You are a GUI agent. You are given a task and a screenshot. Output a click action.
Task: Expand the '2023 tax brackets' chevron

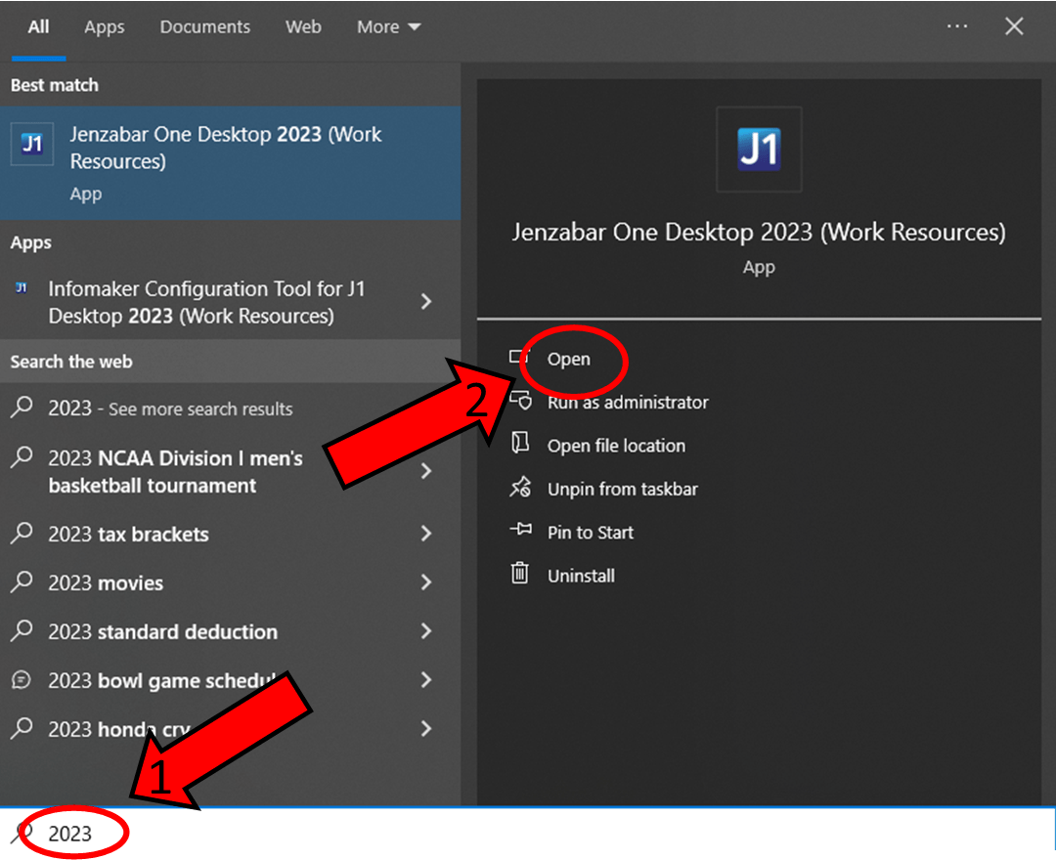(425, 534)
